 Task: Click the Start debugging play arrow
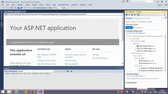tap(35, 8)
